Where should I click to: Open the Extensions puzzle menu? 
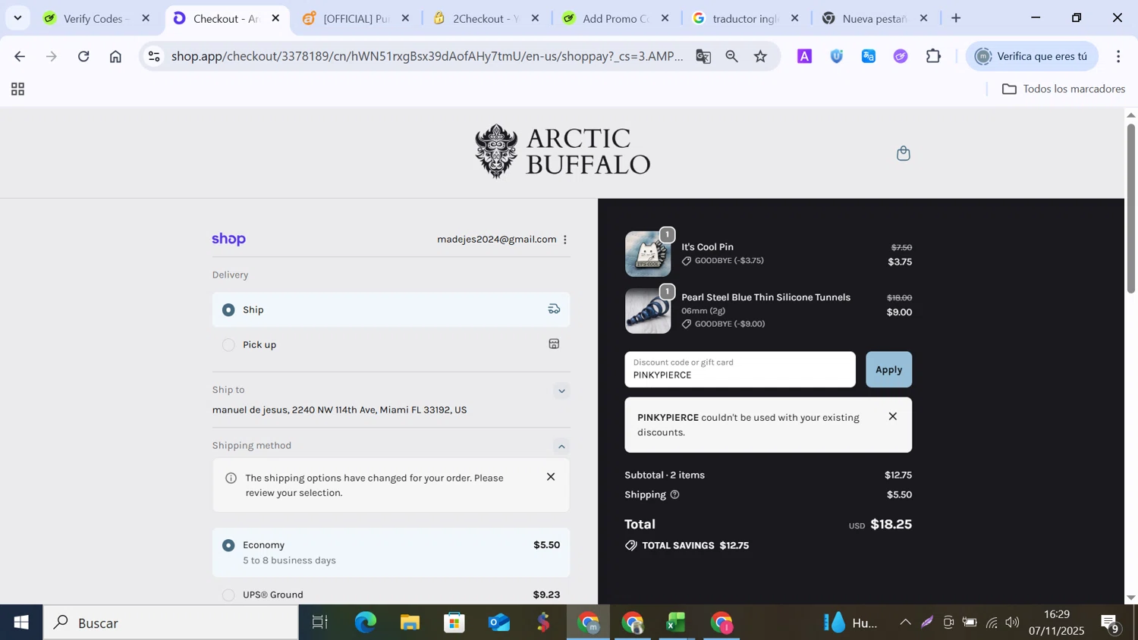pyautogui.click(x=933, y=56)
